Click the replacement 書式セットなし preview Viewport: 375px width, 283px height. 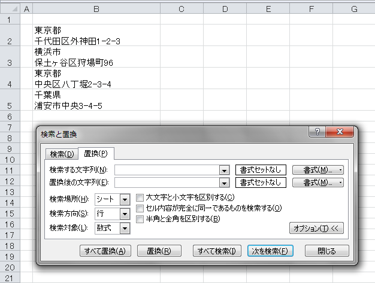(x=261, y=182)
